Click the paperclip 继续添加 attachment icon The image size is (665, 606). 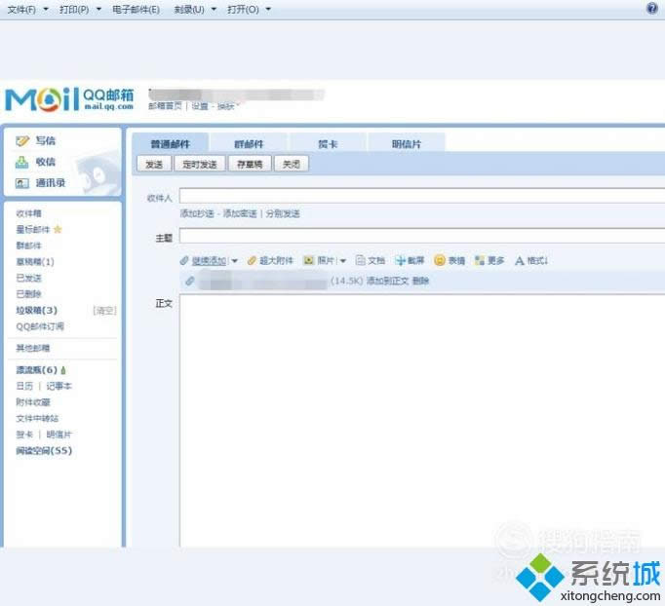(x=184, y=261)
